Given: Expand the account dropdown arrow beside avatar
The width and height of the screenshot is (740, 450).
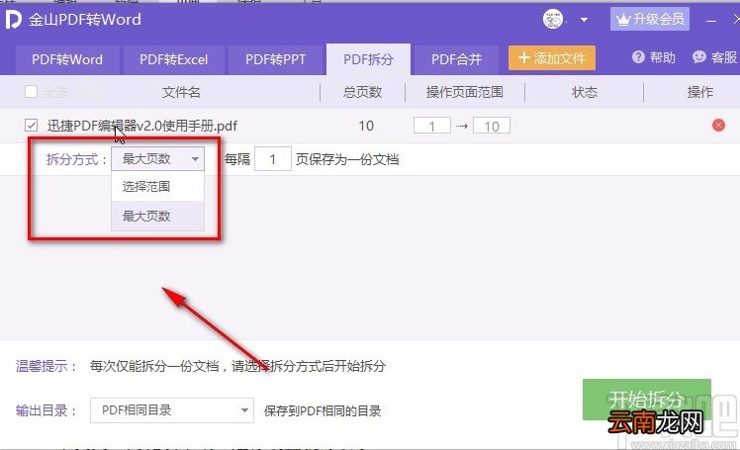Looking at the screenshot, I should pyautogui.click(x=584, y=20).
